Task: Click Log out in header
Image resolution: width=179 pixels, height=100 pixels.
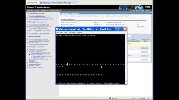Action: [148, 11]
